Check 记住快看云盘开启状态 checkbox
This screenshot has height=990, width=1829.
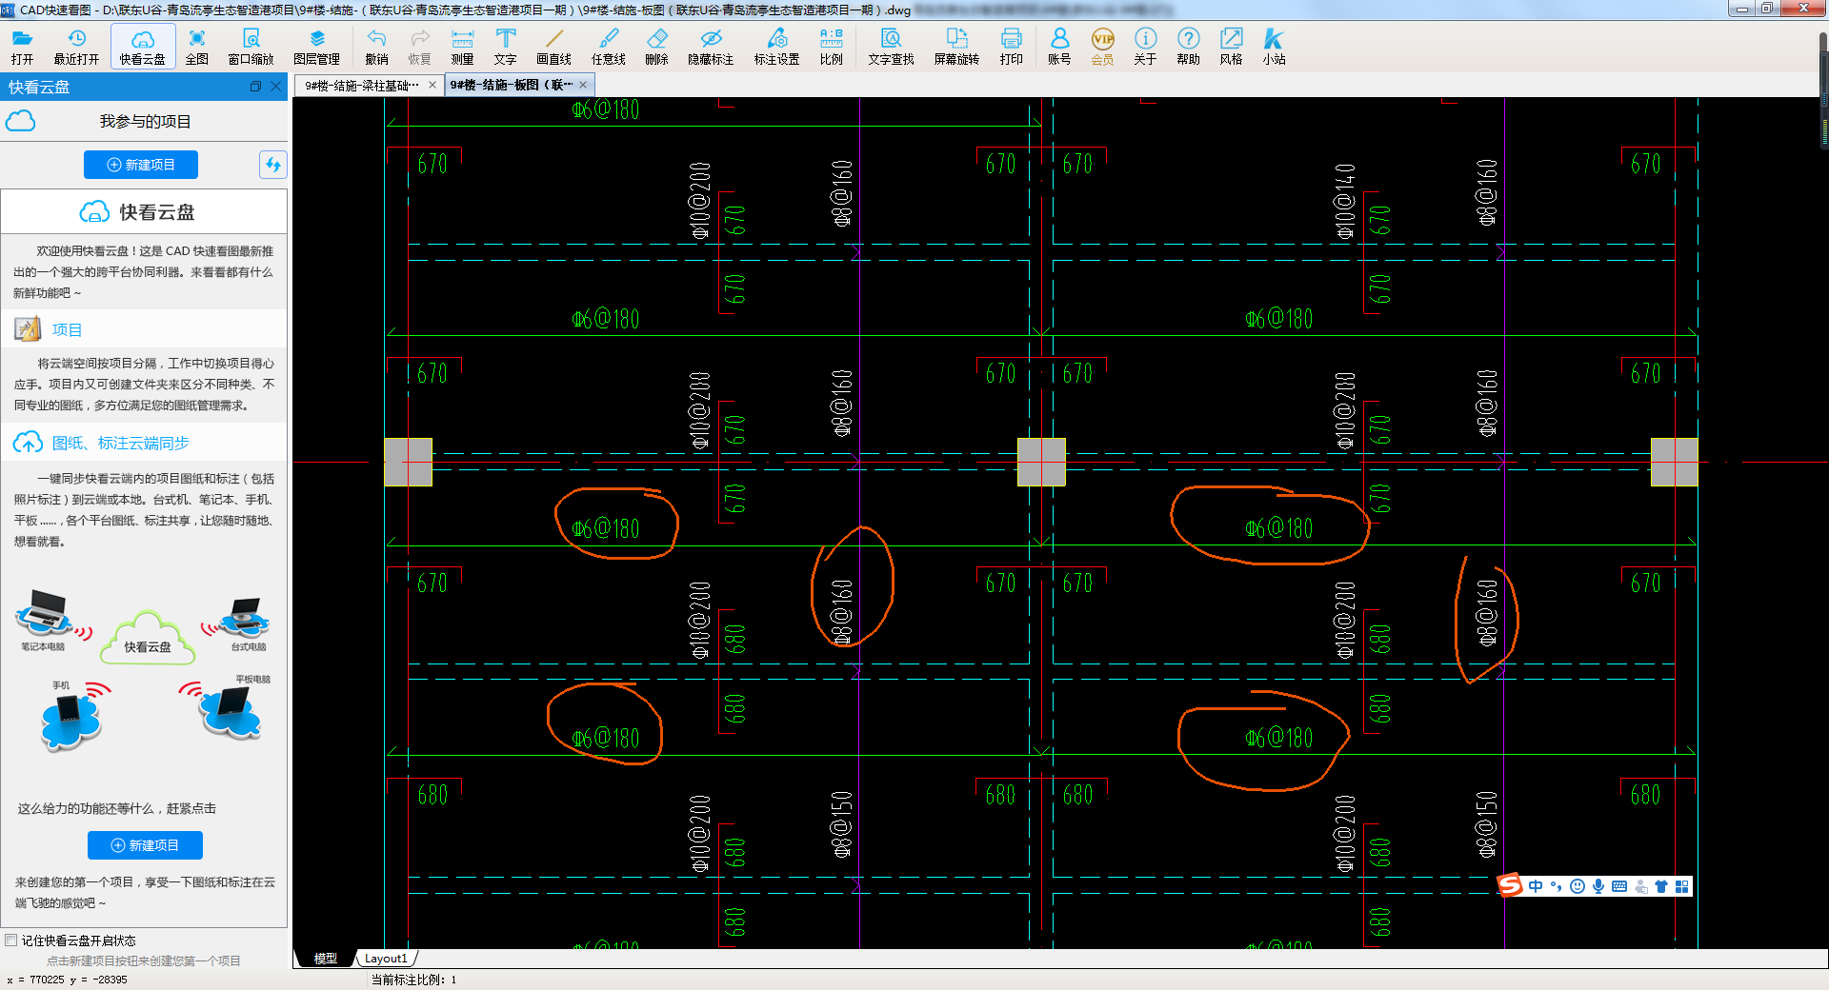(11, 940)
